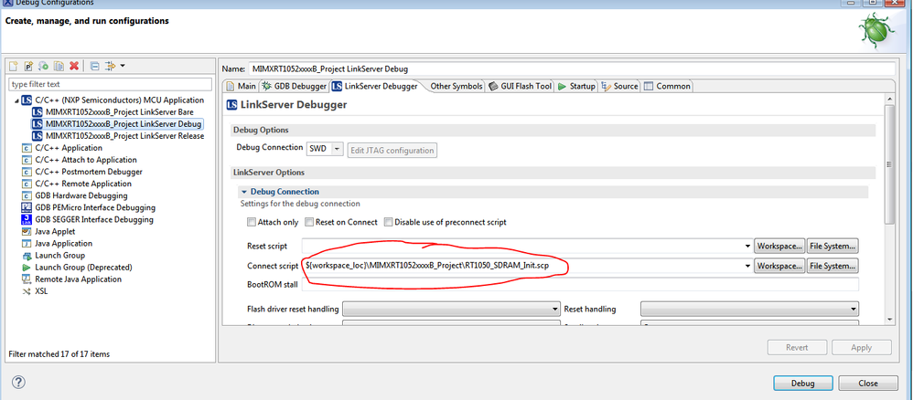Click File System button for Connect script
Viewport: 913px width, 400px height.
tap(833, 266)
